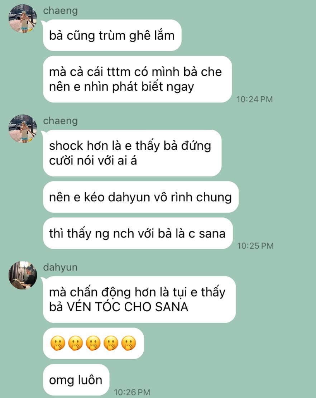Tap the 10:24 PM timestamp
The width and height of the screenshot is (316, 398).
click(255, 99)
